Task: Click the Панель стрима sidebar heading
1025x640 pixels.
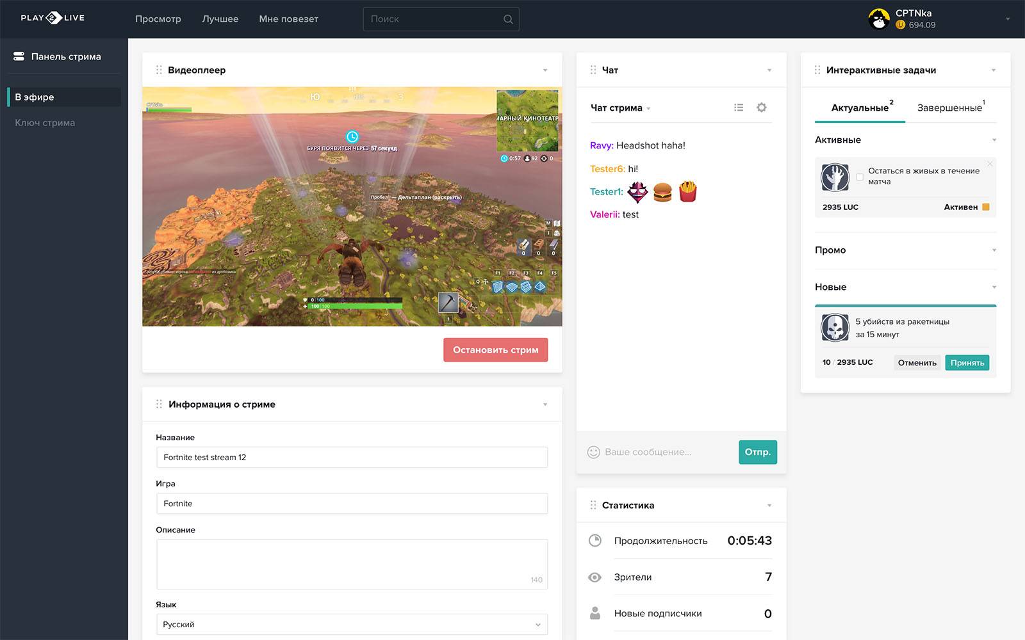Action: 66,56
